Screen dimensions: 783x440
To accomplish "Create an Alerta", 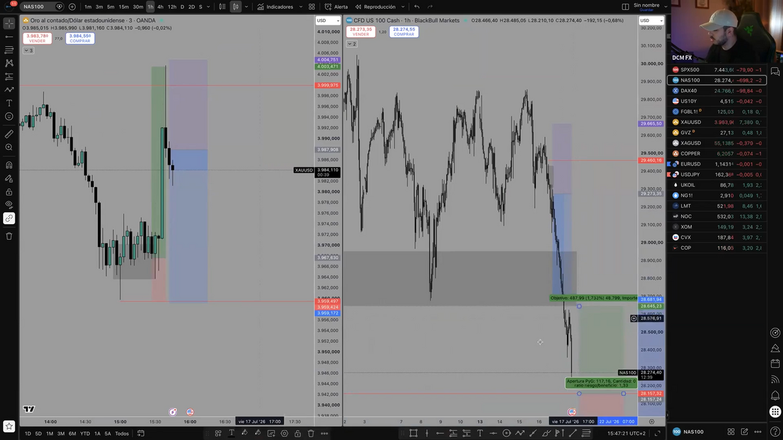I will tap(337, 7).
